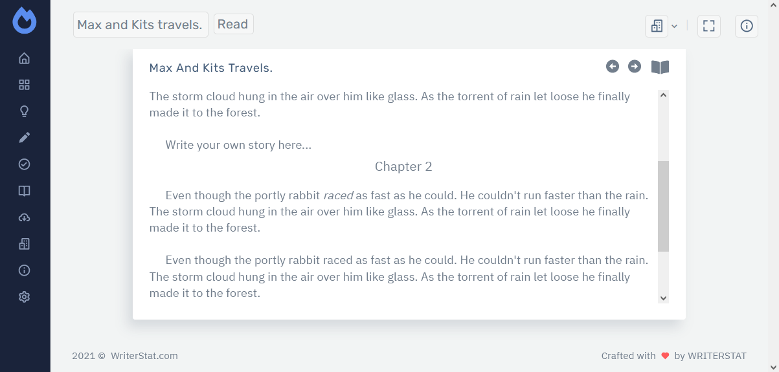Open the Home icon in sidebar
Image resolution: width=779 pixels, height=372 pixels.
point(25,59)
